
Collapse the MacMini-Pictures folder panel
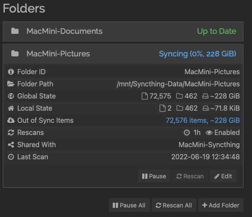pyautogui.click(x=123, y=54)
